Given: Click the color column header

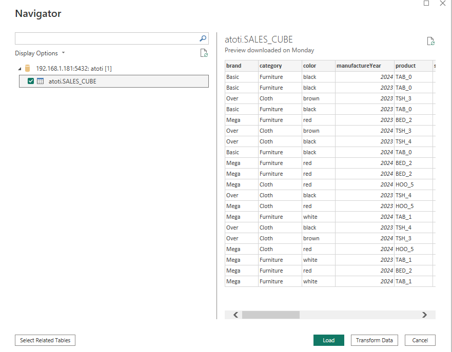Looking at the screenshot, I should [319, 66].
